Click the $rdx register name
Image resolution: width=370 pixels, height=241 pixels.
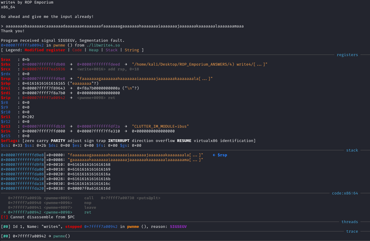(6, 74)
